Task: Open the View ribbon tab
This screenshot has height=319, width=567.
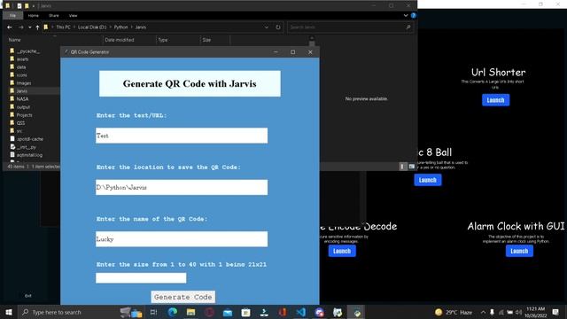Action: [x=73, y=16]
